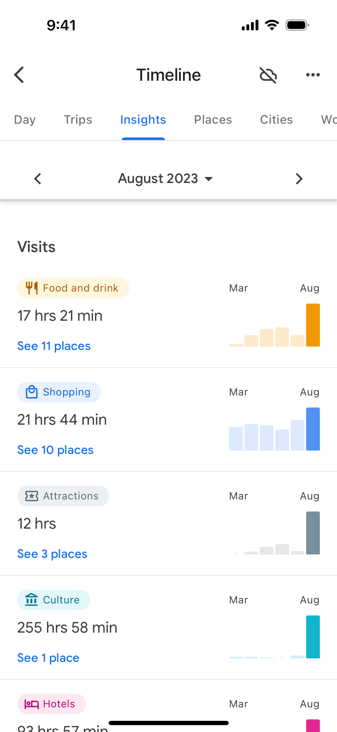Select the Shopping category chip
Screen dimensions: 337x732
pos(59,392)
